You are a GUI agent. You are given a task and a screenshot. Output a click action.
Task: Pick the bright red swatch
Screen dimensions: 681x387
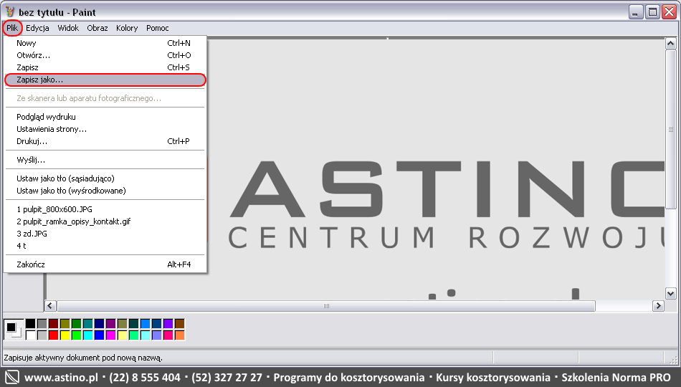[54, 335]
